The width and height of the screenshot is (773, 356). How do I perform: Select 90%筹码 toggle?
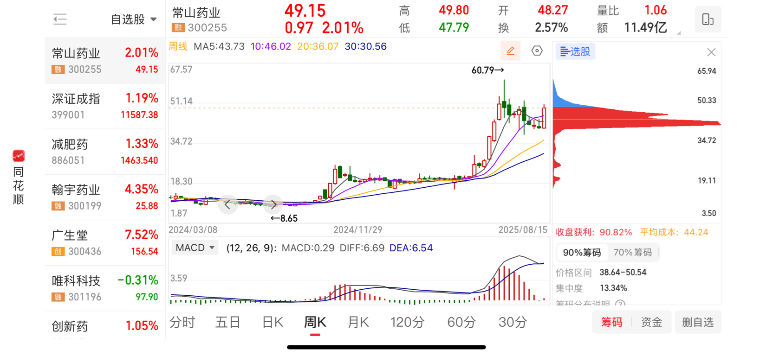(582, 253)
